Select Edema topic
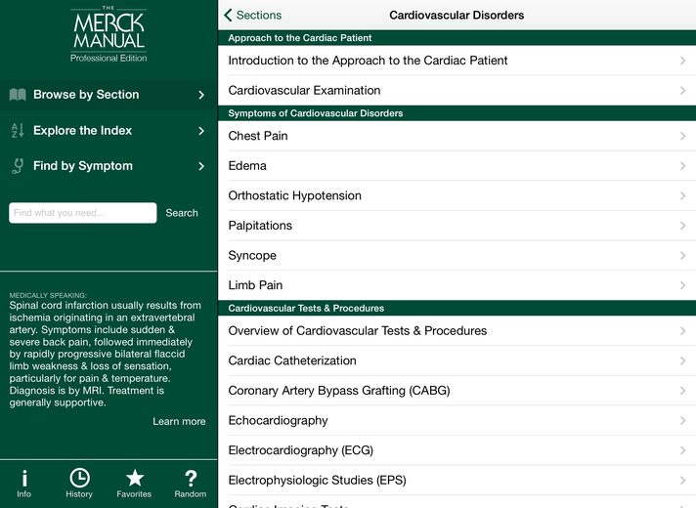This screenshot has width=696, height=508. 457,166
